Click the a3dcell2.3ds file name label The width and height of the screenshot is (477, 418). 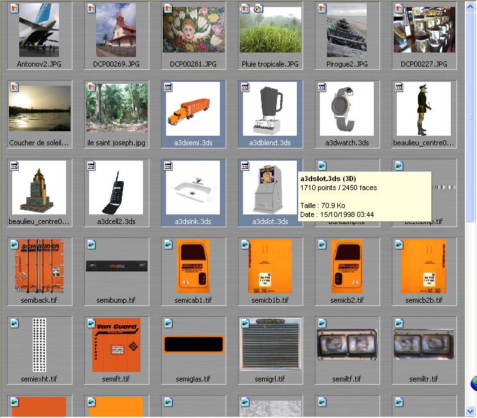[116, 221]
